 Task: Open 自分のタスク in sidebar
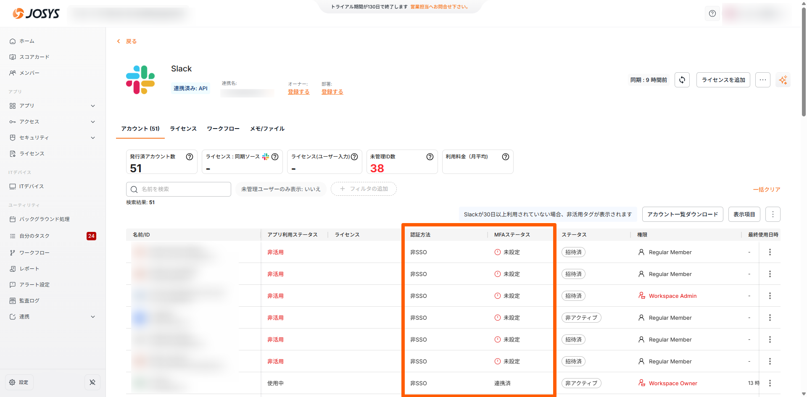coord(34,236)
